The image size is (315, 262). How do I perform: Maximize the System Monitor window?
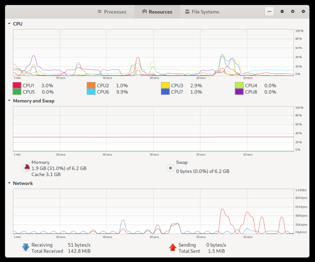tap(293, 11)
